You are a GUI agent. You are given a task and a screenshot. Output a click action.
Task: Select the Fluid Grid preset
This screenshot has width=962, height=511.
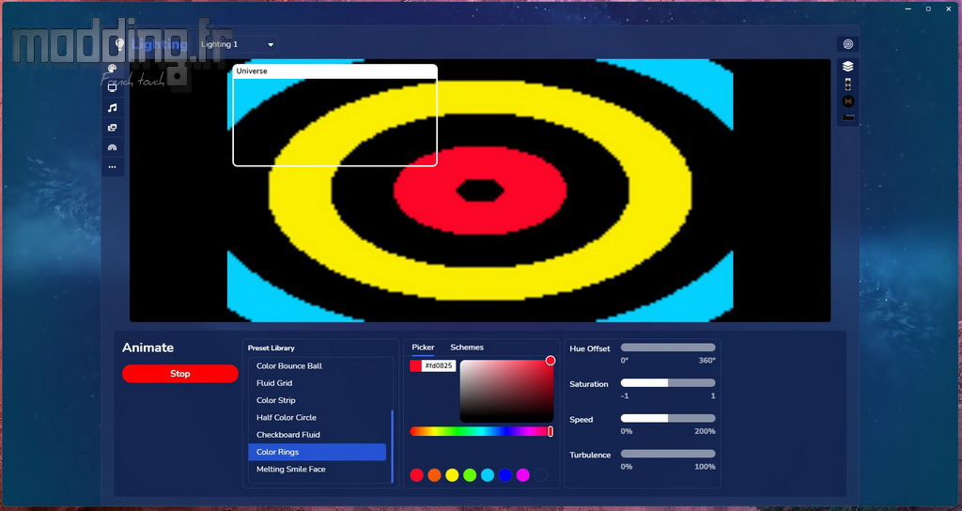(x=318, y=383)
